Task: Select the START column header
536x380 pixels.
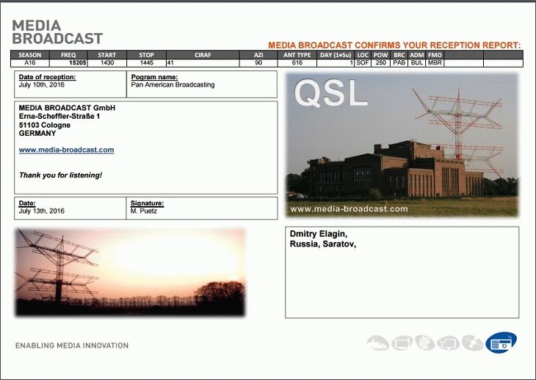Action: [x=107, y=54]
